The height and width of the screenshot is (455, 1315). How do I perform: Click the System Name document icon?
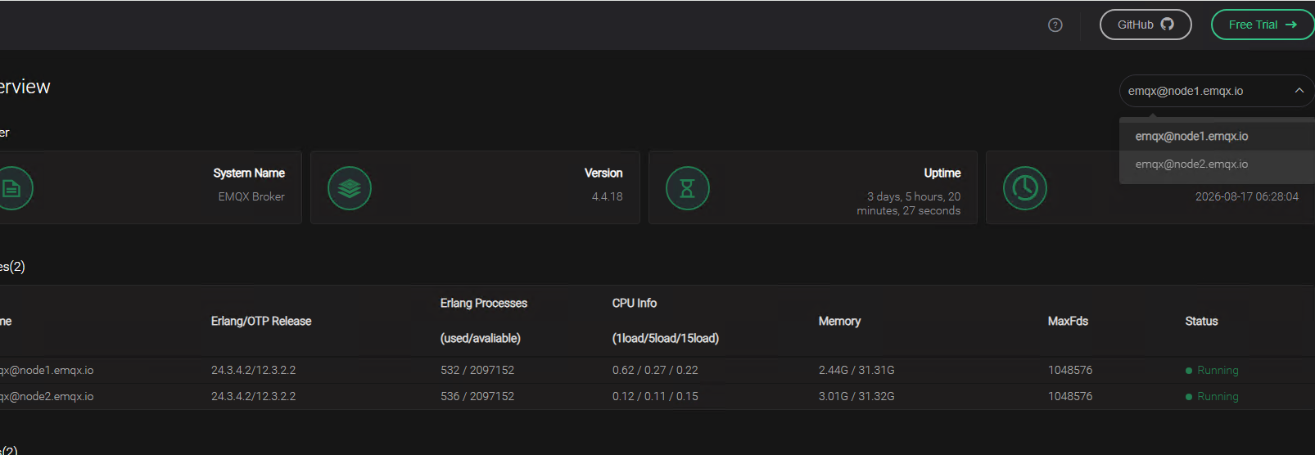click(11, 188)
